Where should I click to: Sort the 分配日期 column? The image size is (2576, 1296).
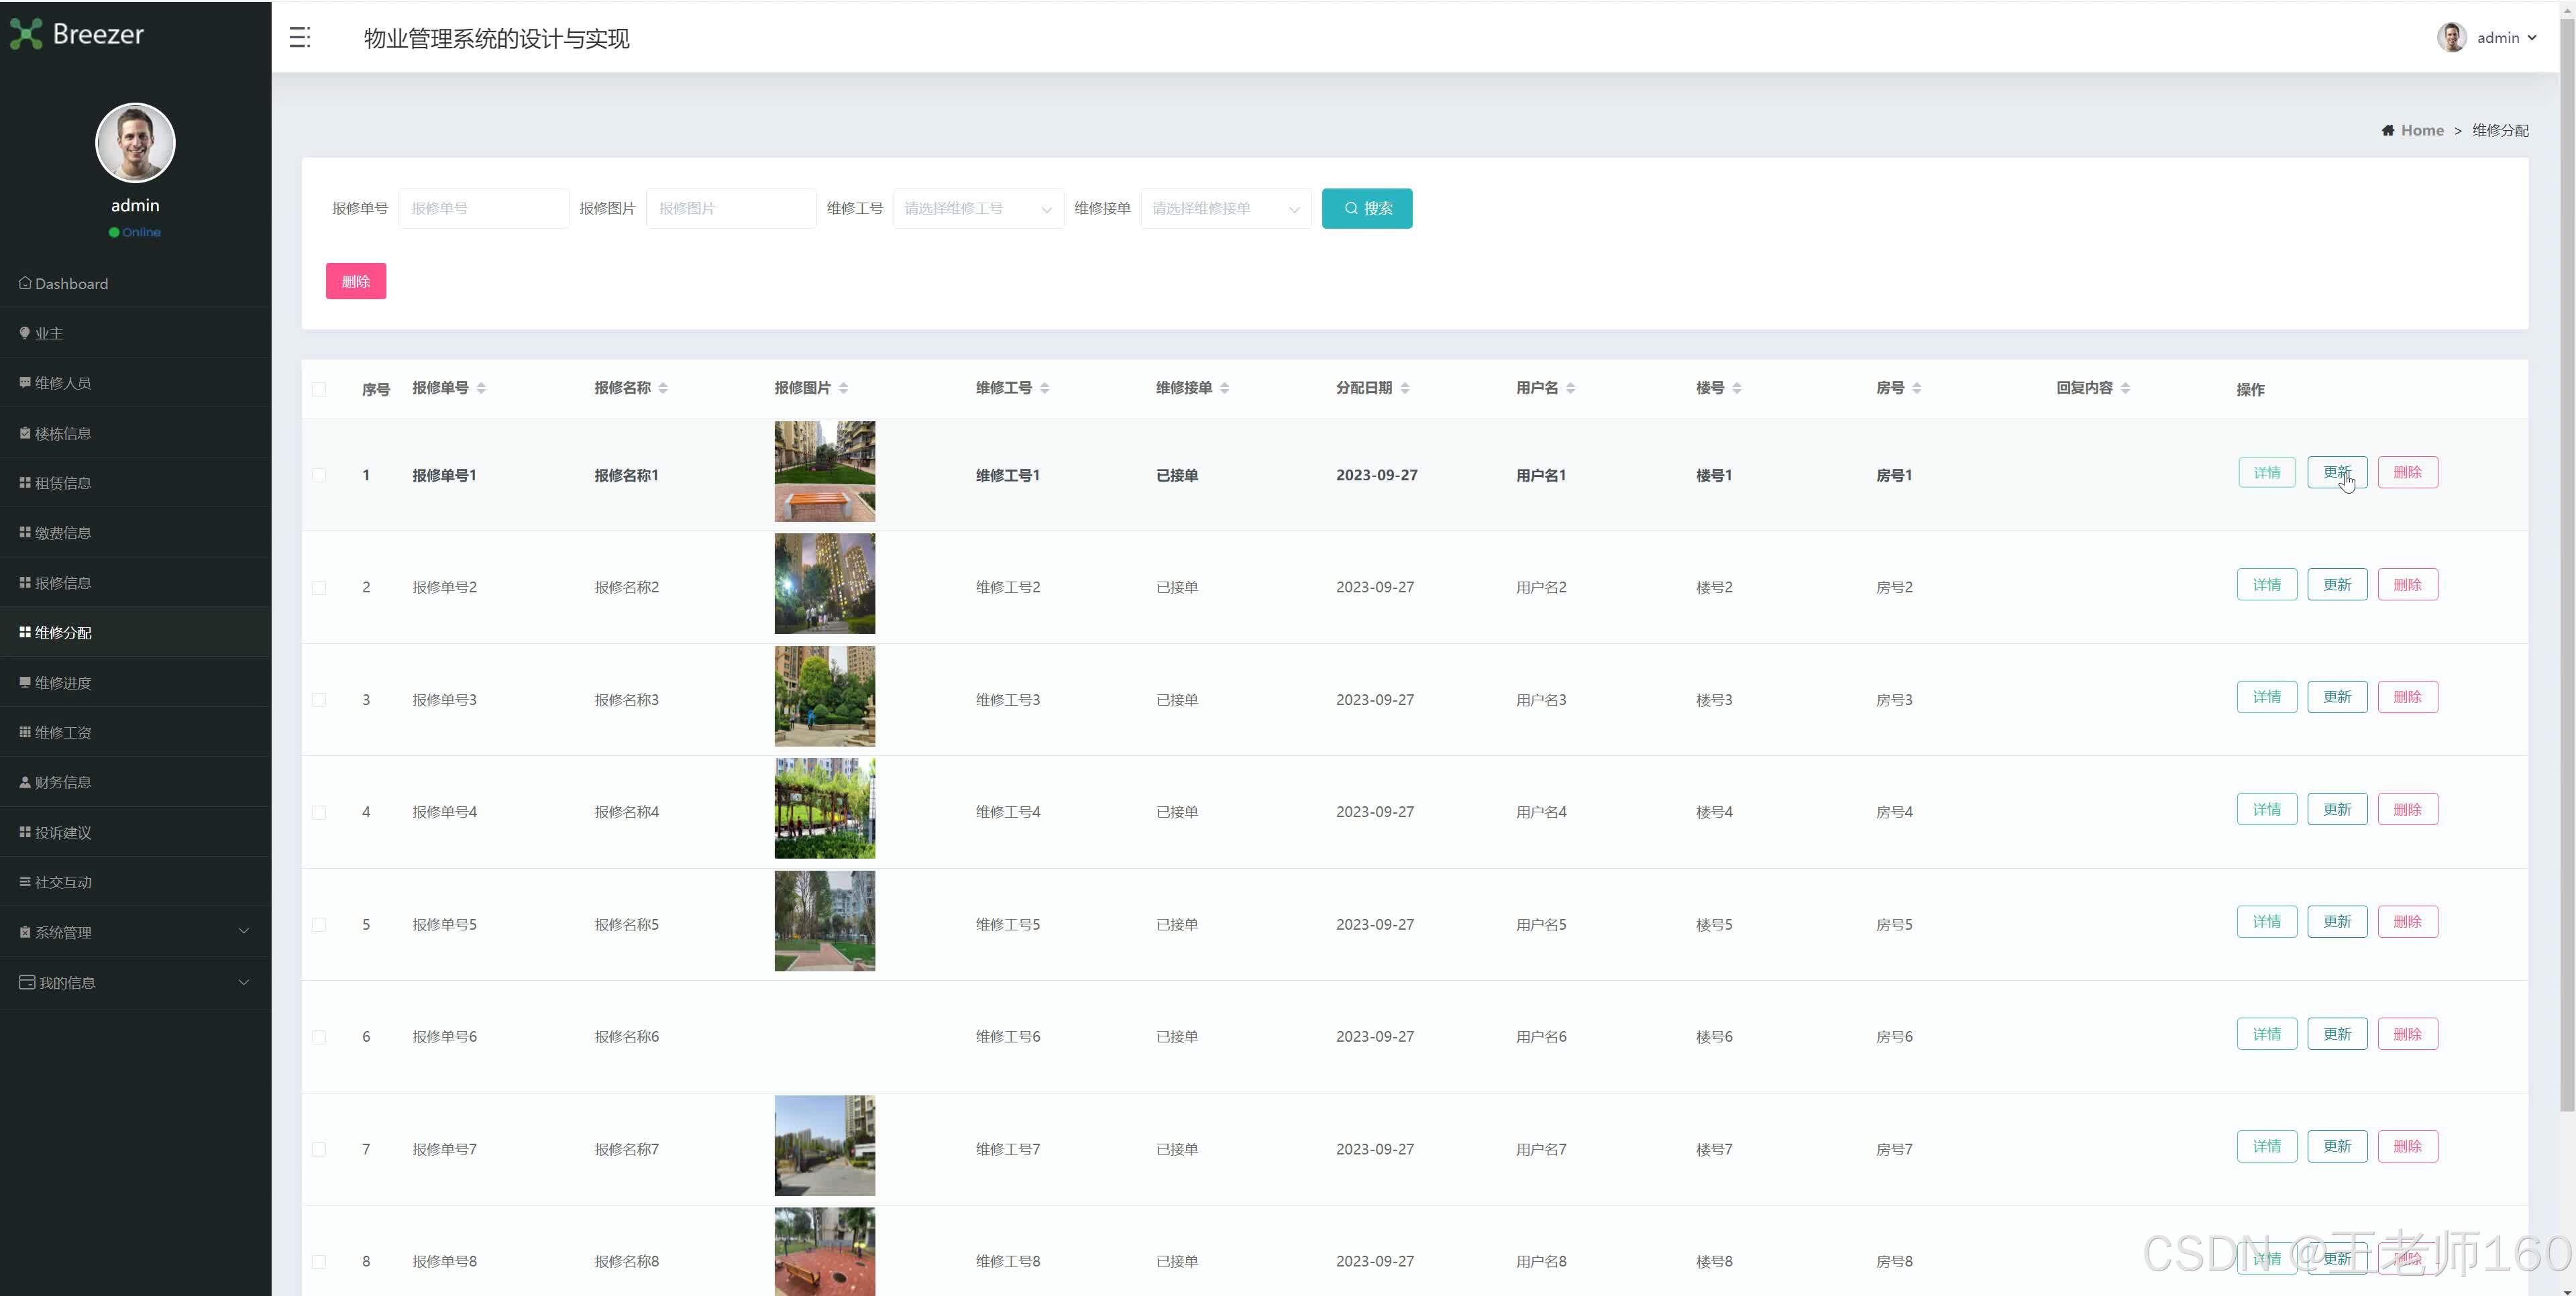click(x=1405, y=388)
